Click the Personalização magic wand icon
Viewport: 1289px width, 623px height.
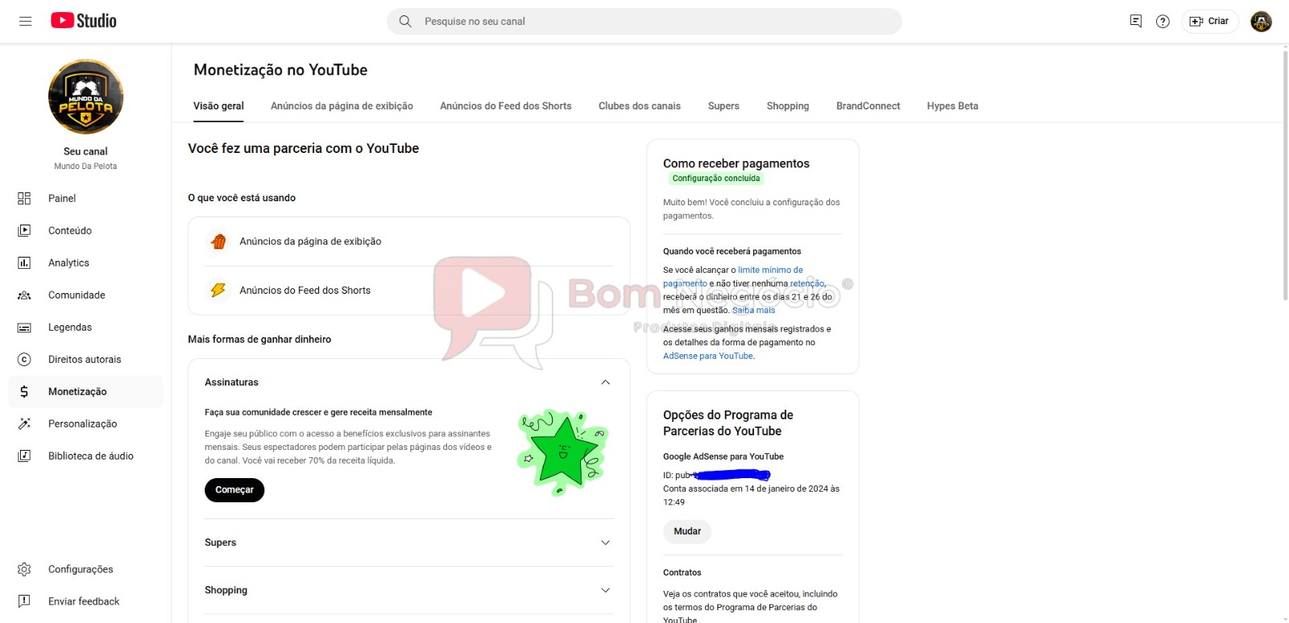click(x=24, y=423)
